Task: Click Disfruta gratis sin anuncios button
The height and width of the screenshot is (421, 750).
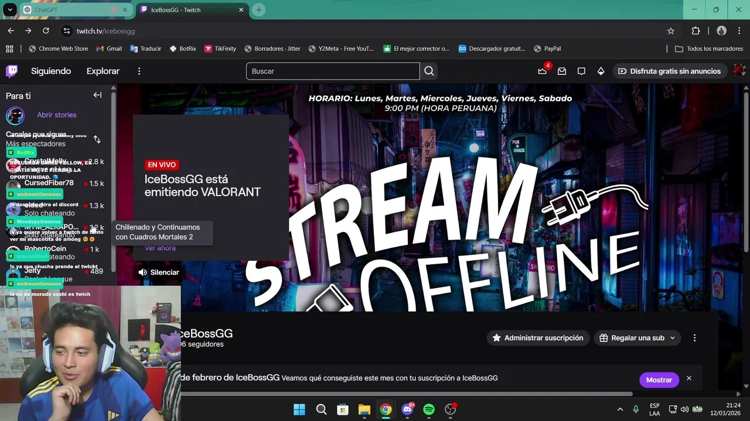Action: coord(669,71)
